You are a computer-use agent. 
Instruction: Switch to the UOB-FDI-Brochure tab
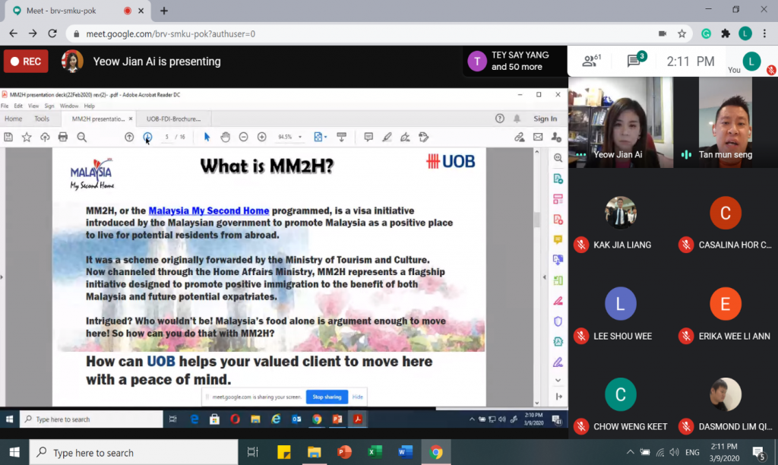174,119
